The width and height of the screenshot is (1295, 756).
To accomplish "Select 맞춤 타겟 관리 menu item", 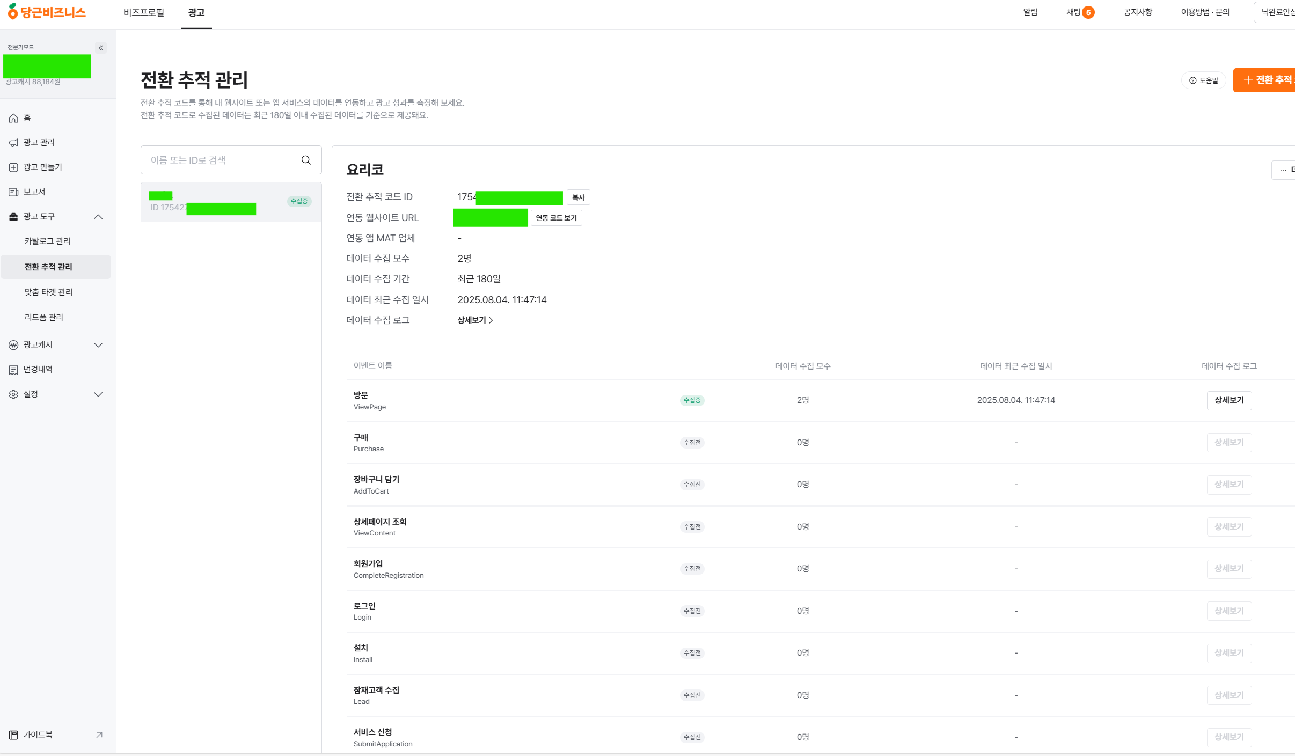I will pos(48,292).
